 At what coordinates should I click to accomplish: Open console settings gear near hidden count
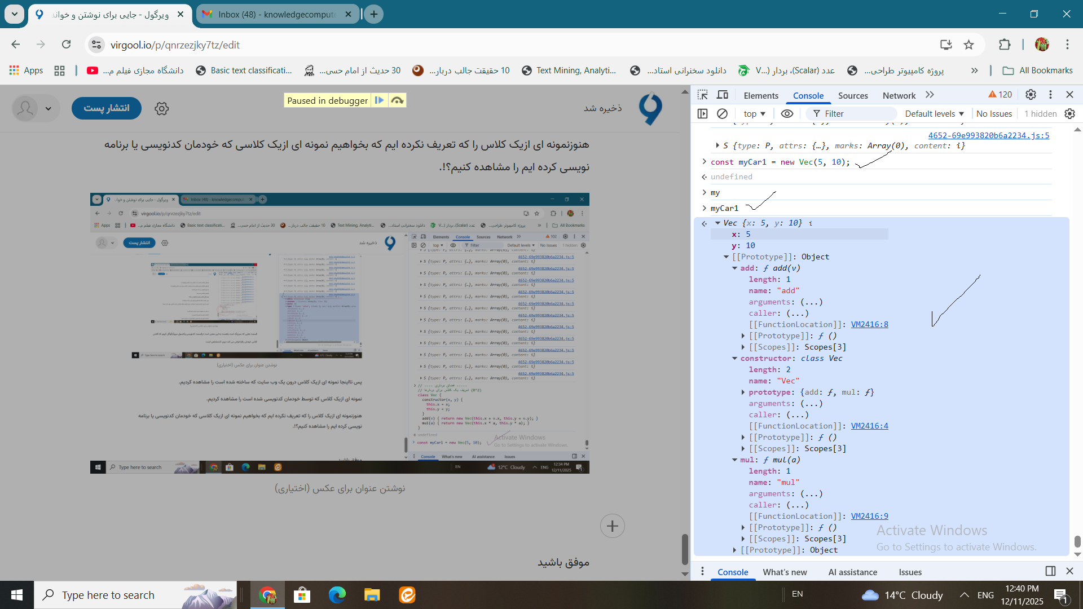coord(1069,113)
